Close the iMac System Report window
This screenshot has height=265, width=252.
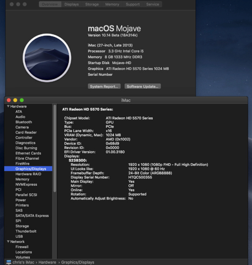[9, 100]
